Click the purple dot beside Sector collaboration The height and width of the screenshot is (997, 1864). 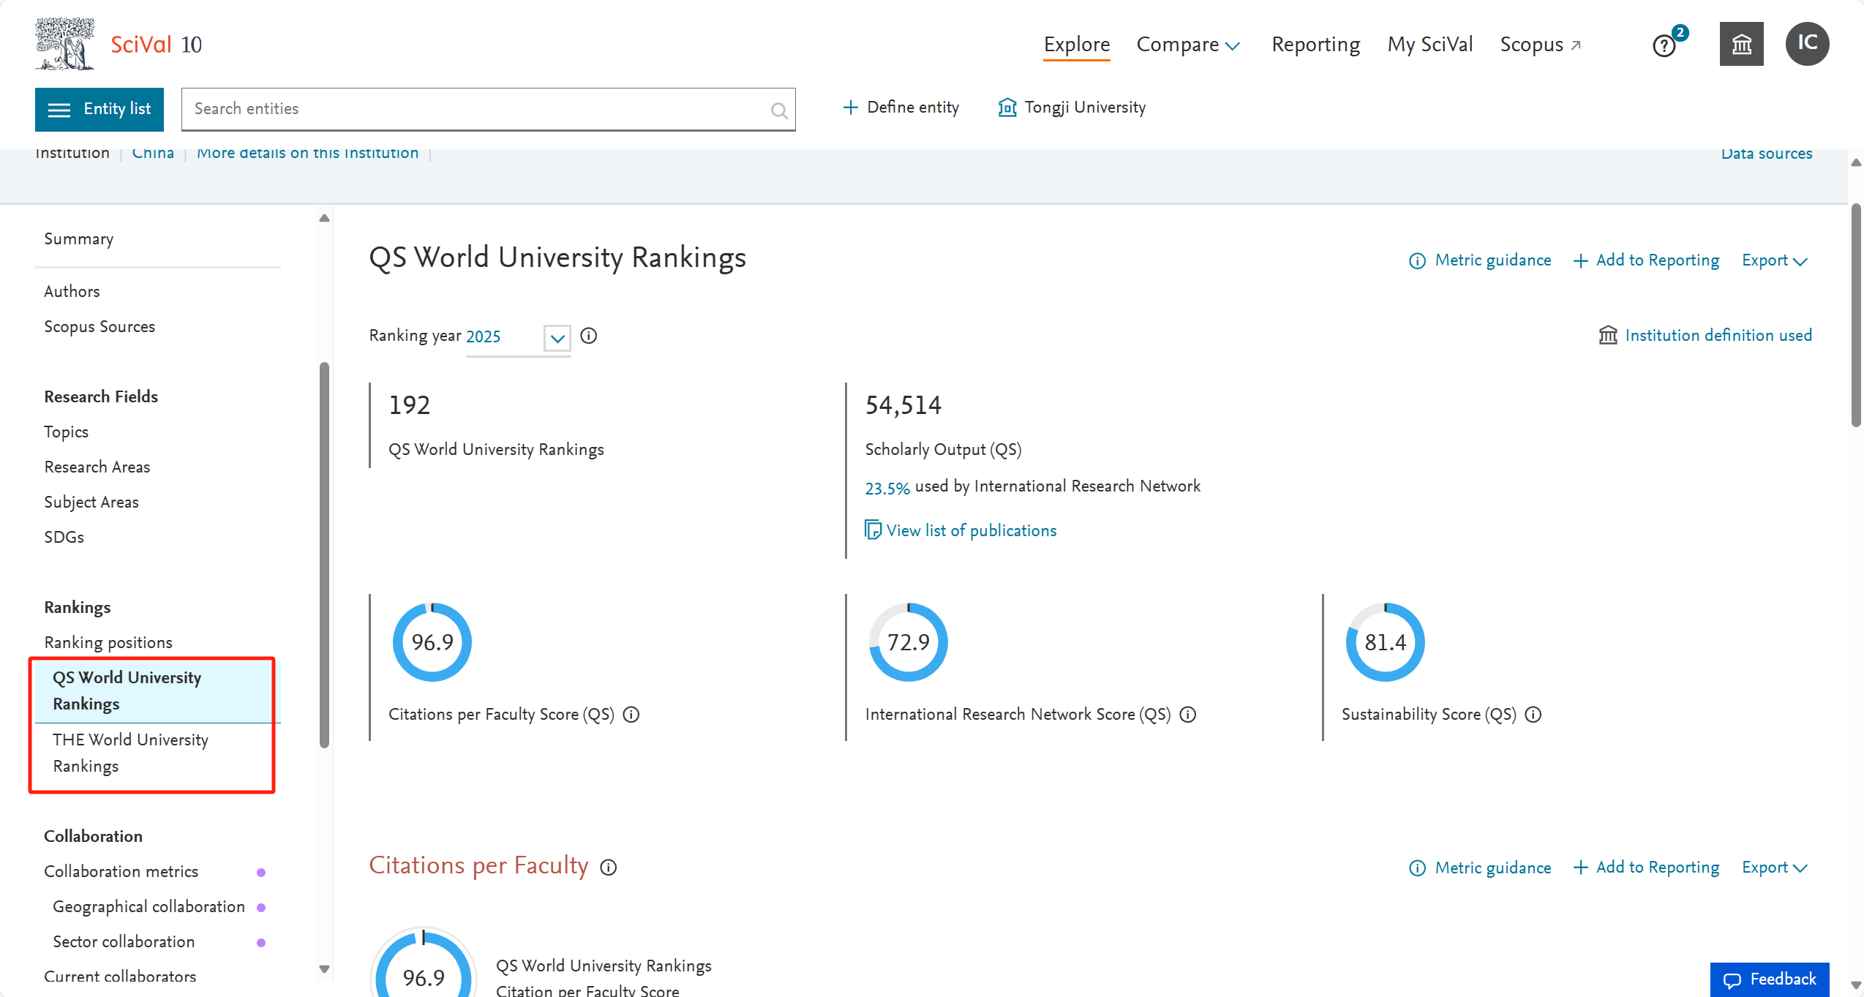[261, 942]
